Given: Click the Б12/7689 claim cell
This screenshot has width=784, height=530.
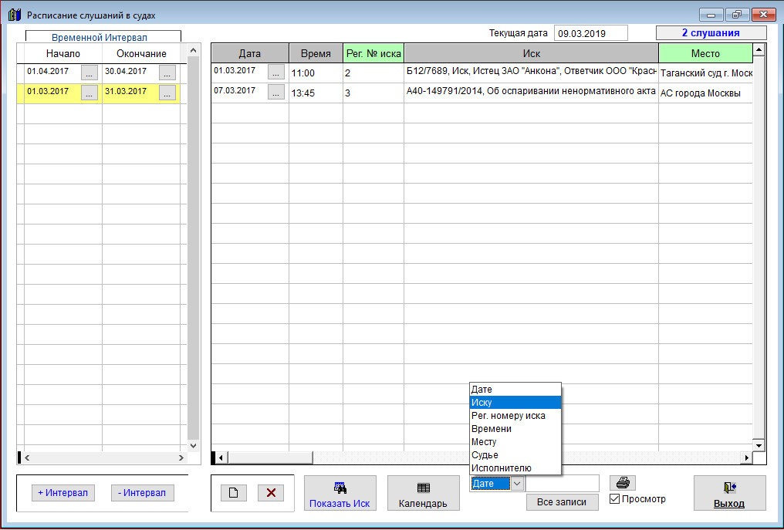Looking at the screenshot, I should [x=532, y=73].
